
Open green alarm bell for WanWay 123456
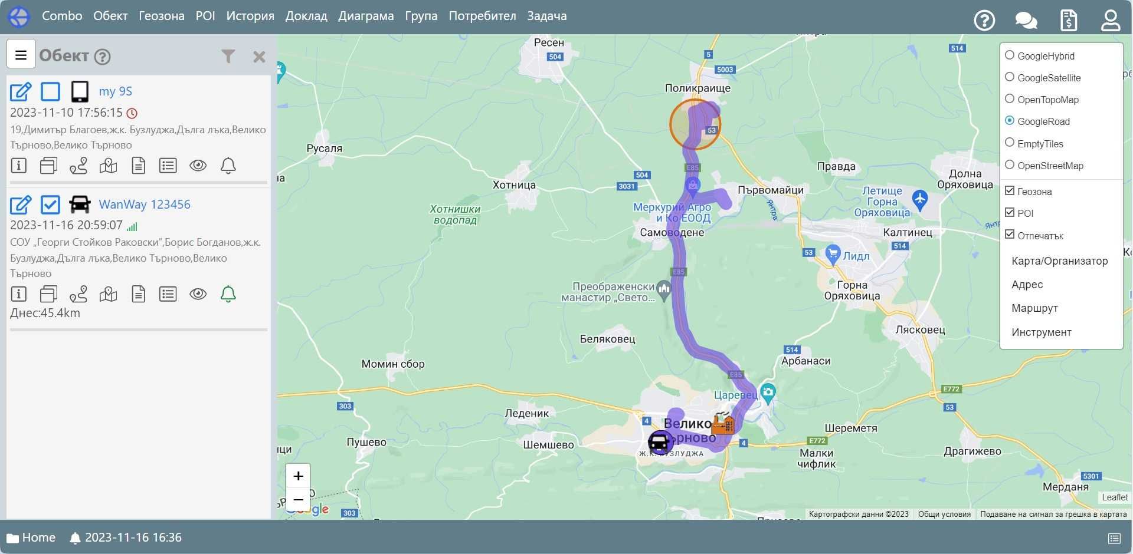click(228, 294)
